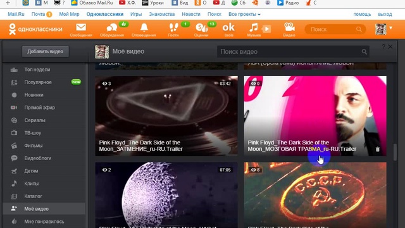Open the Поиск top navigation link
Screen dimensions: 405x228
click(x=215, y=14)
